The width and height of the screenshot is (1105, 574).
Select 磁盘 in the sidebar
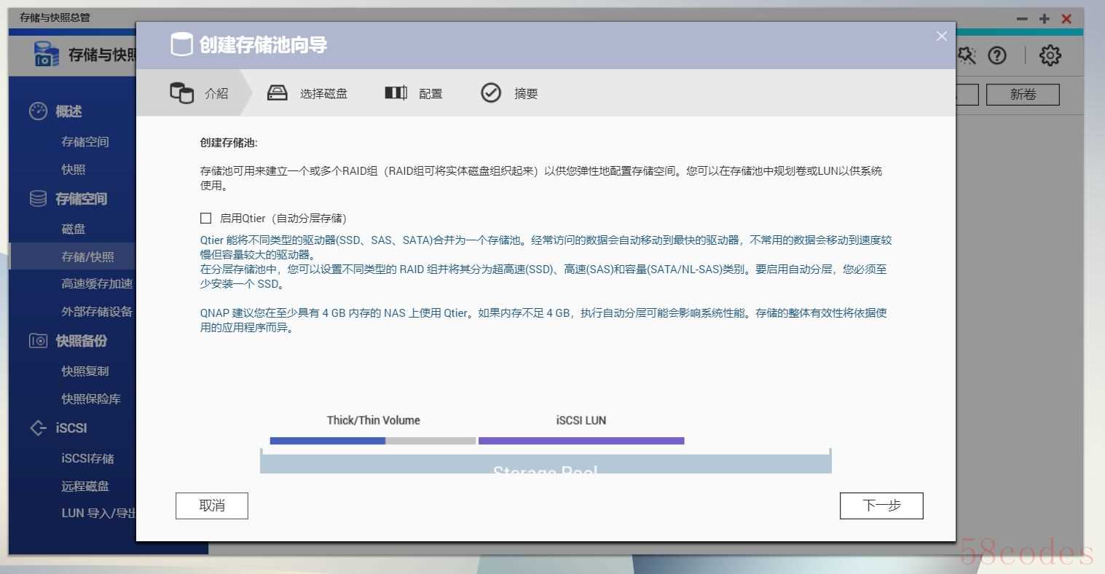pos(74,229)
